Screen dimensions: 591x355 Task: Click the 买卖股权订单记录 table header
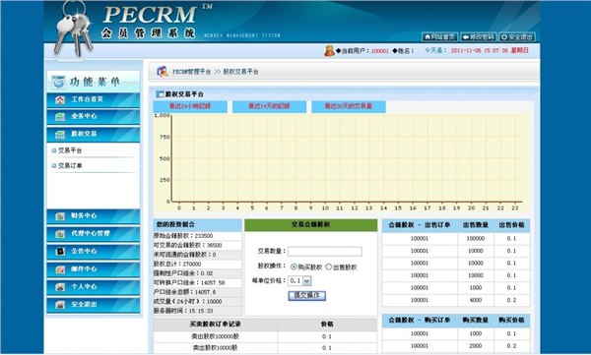pyautogui.click(x=216, y=325)
